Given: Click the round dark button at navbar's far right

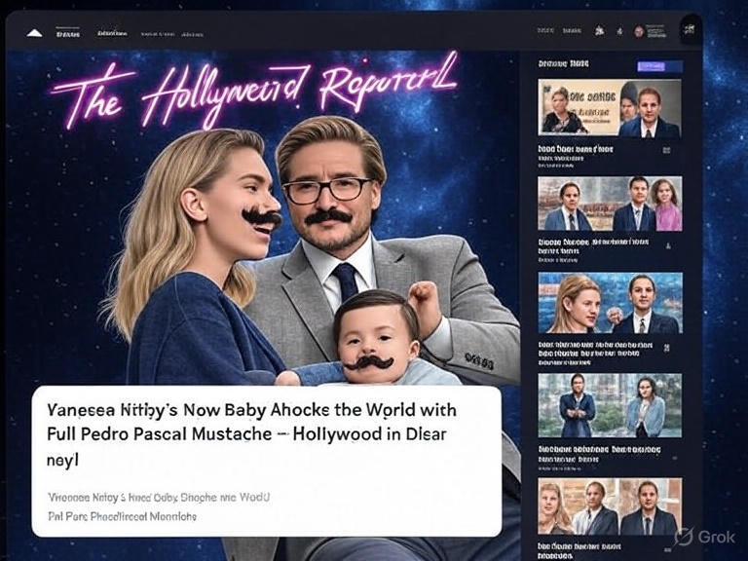Looking at the screenshot, I should 691,29.
